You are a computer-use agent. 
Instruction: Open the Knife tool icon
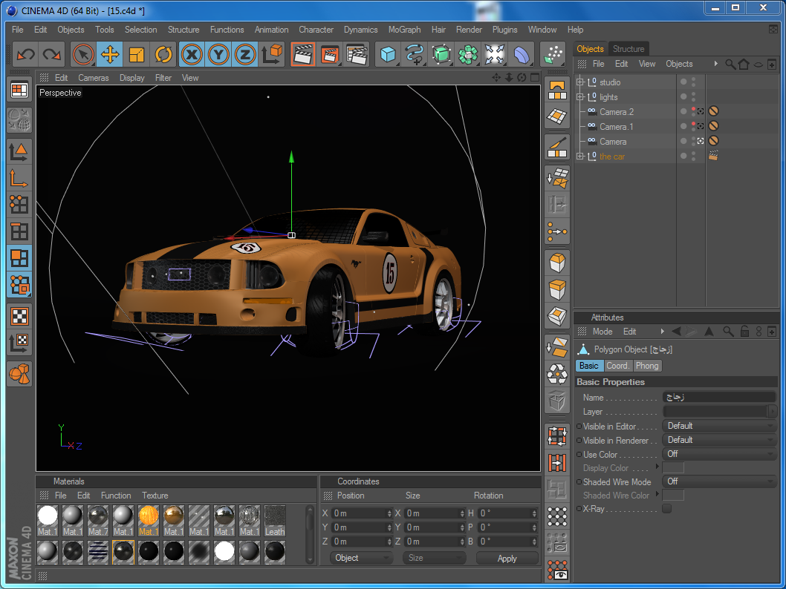(x=557, y=147)
